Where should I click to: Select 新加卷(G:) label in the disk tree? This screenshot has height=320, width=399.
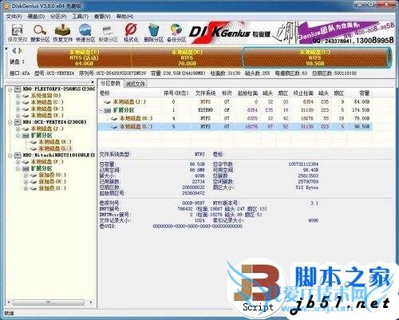point(53,175)
